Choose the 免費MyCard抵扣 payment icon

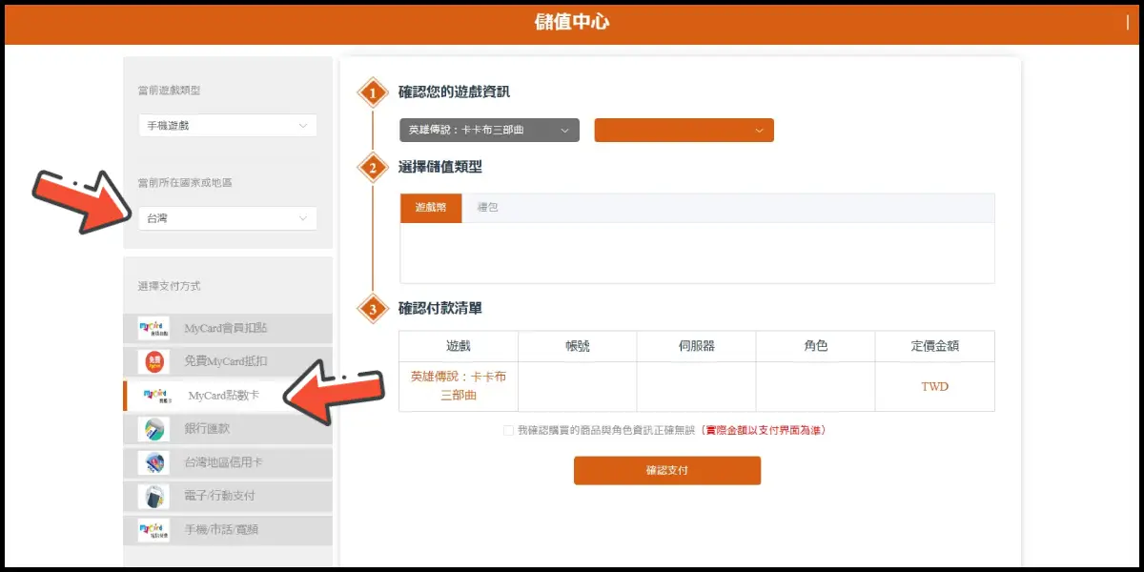pyautogui.click(x=153, y=361)
